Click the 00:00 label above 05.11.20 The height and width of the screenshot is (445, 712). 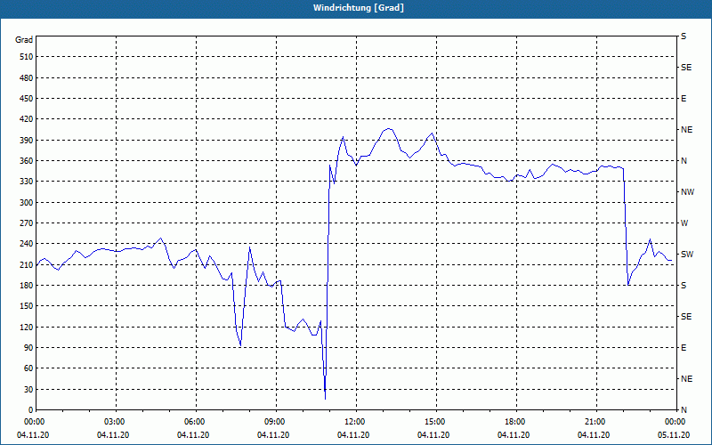675,422
